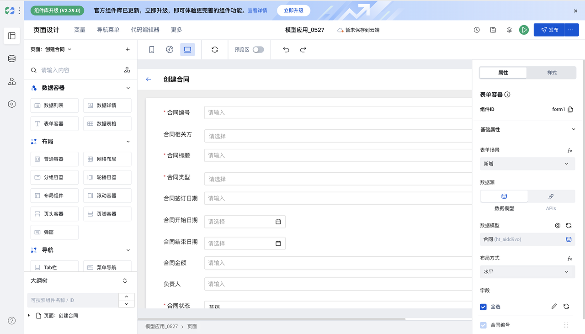Open the page design sidebar icon
Viewport: 585px width, 334px height.
(x=12, y=36)
